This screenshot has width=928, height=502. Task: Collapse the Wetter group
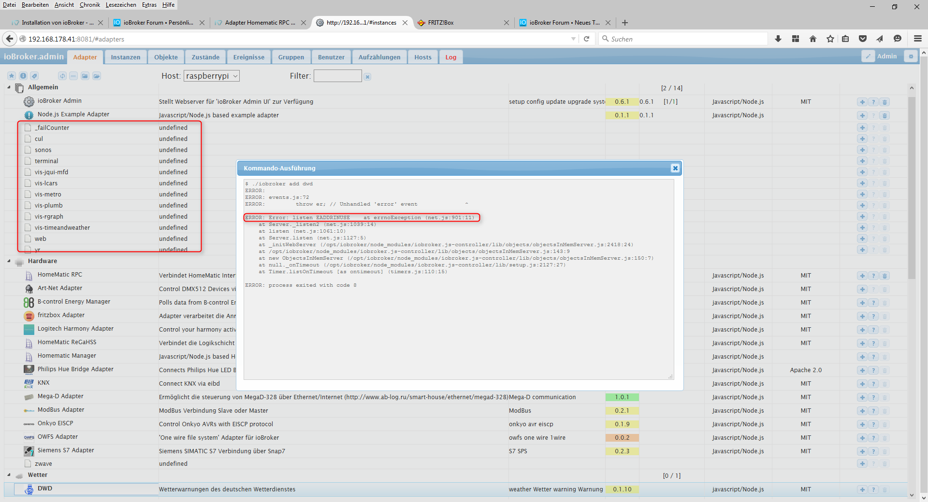coord(9,475)
